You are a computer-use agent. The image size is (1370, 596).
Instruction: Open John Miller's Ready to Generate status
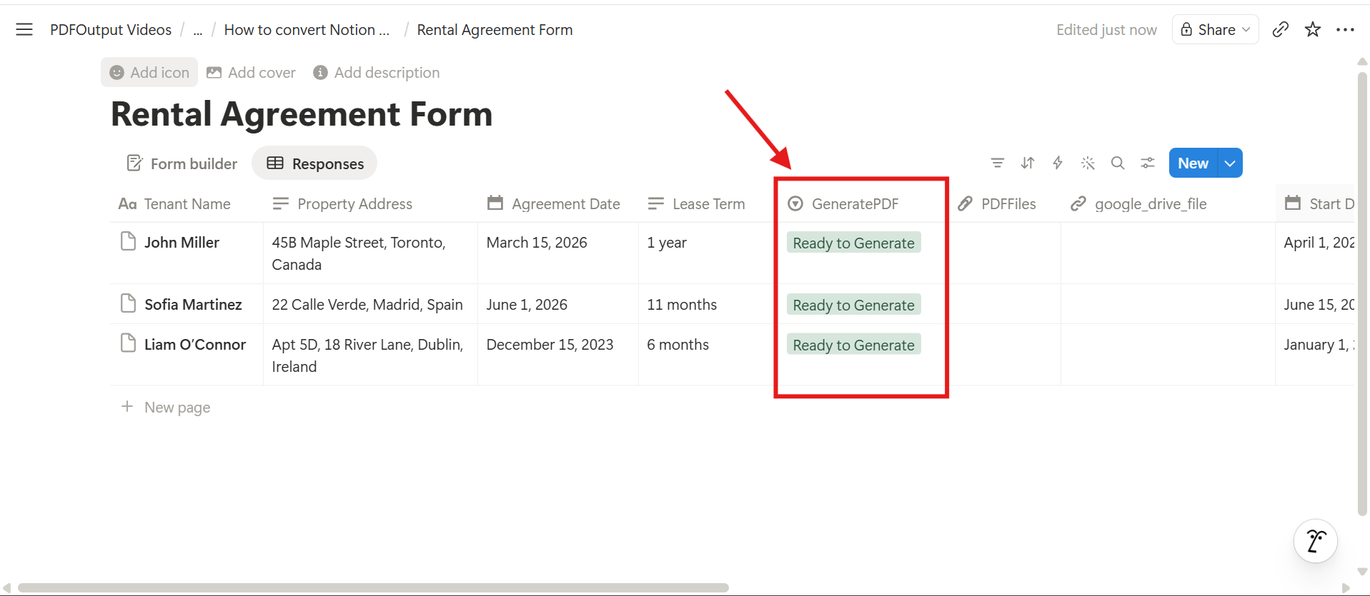853,243
